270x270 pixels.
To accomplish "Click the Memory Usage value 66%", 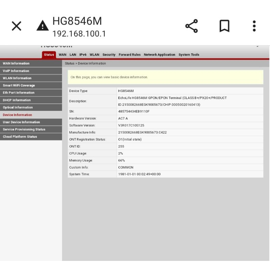I will 121,160.
